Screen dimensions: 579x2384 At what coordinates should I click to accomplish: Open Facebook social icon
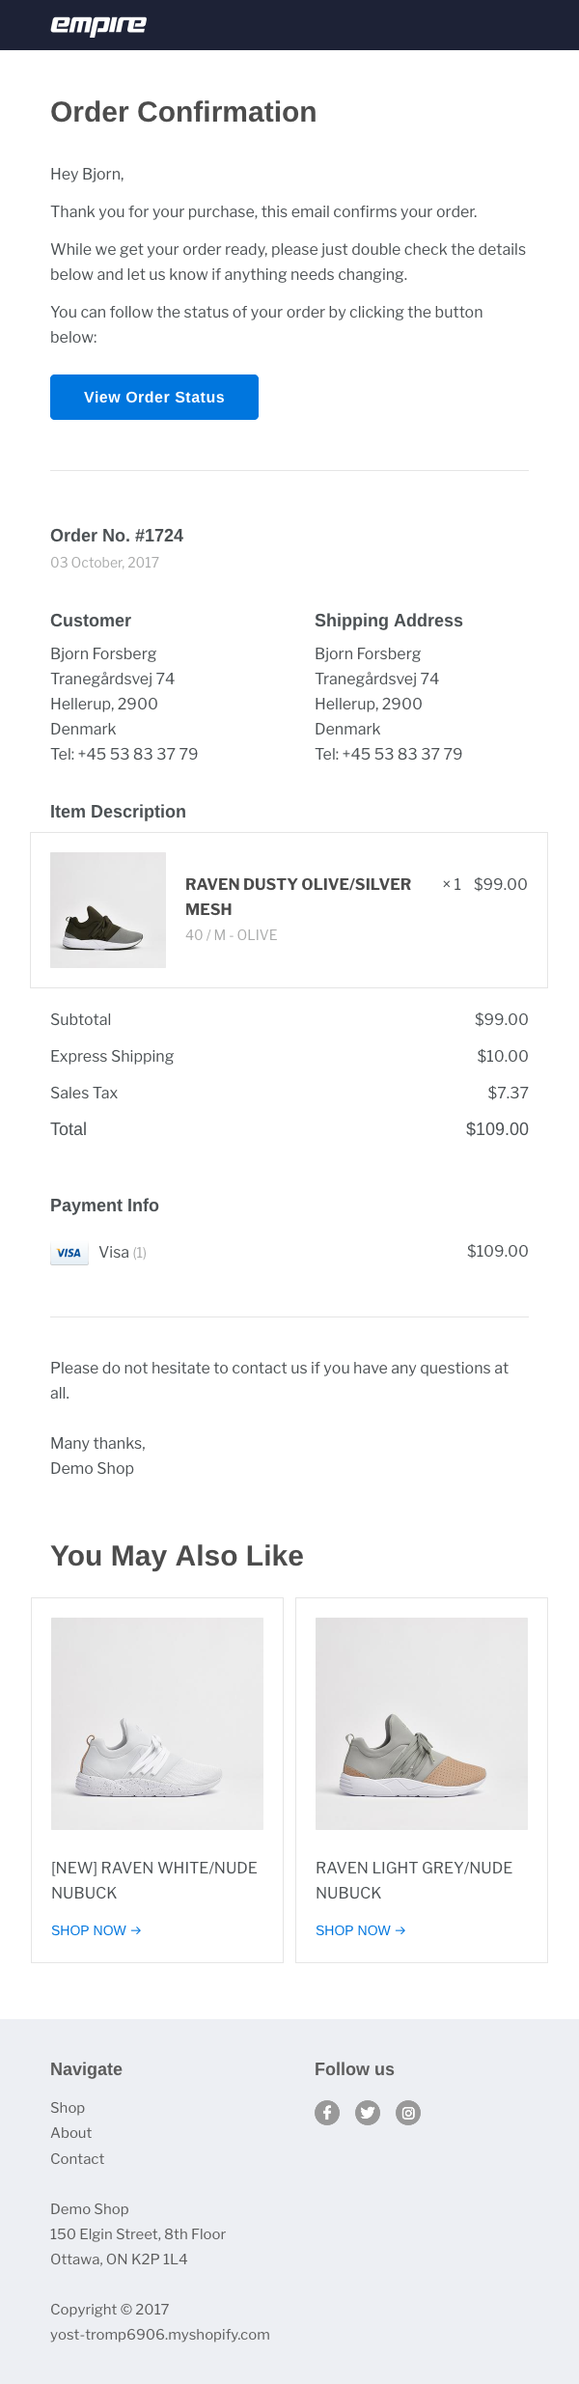point(327,2113)
